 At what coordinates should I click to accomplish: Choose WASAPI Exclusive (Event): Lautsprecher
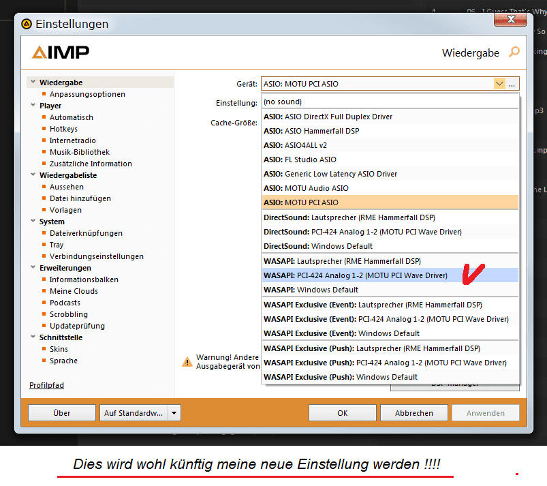click(390, 305)
